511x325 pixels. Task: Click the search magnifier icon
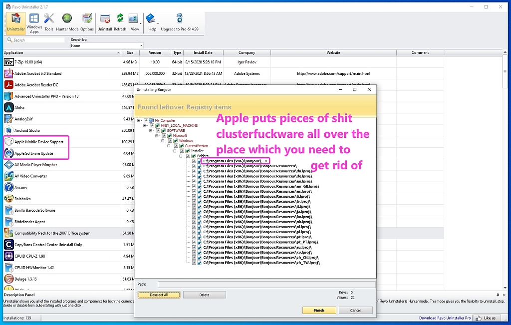coord(10,40)
